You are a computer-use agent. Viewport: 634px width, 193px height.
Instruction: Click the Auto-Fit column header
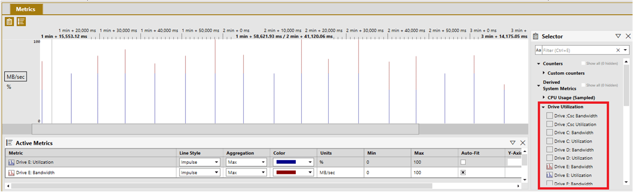[482, 153]
